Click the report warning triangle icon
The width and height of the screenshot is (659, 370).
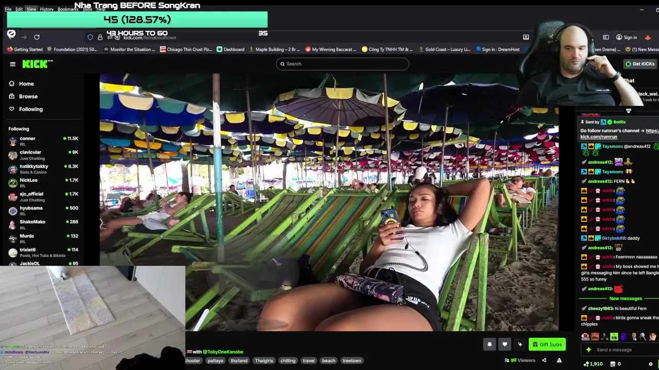tap(559, 360)
